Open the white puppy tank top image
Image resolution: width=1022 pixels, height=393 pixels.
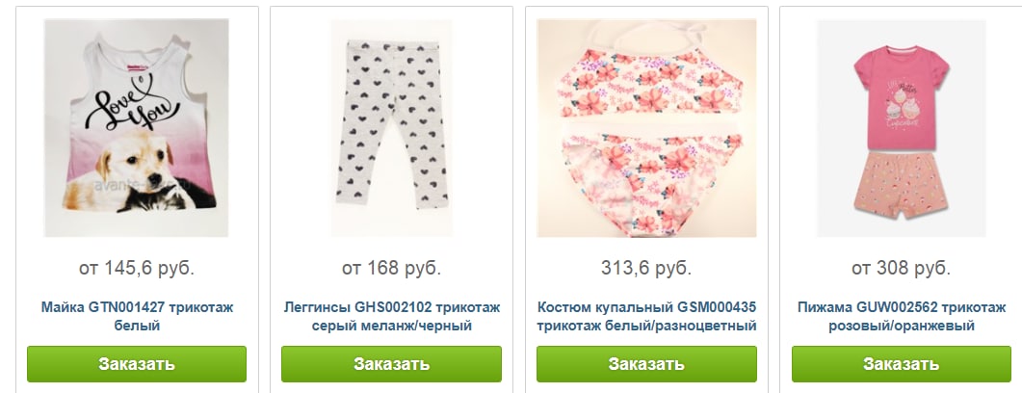click(136, 128)
